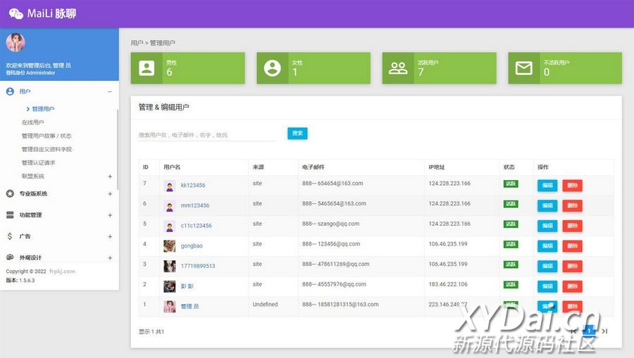Viewport: 634px width, 358px height.
Task: Expand the 联盟系统 submenu
Action: click(110, 177)
